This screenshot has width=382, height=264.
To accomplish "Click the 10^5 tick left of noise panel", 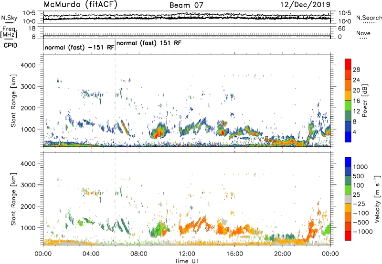I will (x=29, y=13).
